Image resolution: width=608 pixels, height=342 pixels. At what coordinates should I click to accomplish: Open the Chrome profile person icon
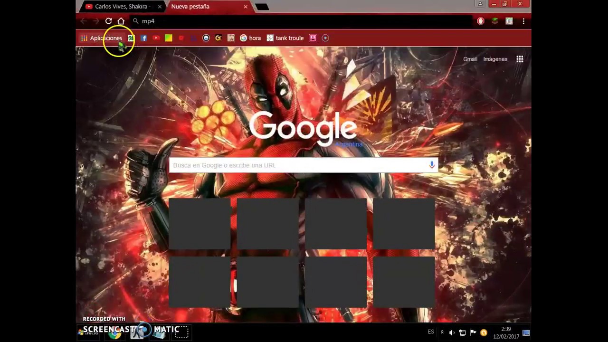pos(480,4)
